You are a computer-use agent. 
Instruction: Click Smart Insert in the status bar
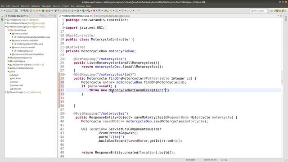[x=210, y=160]
